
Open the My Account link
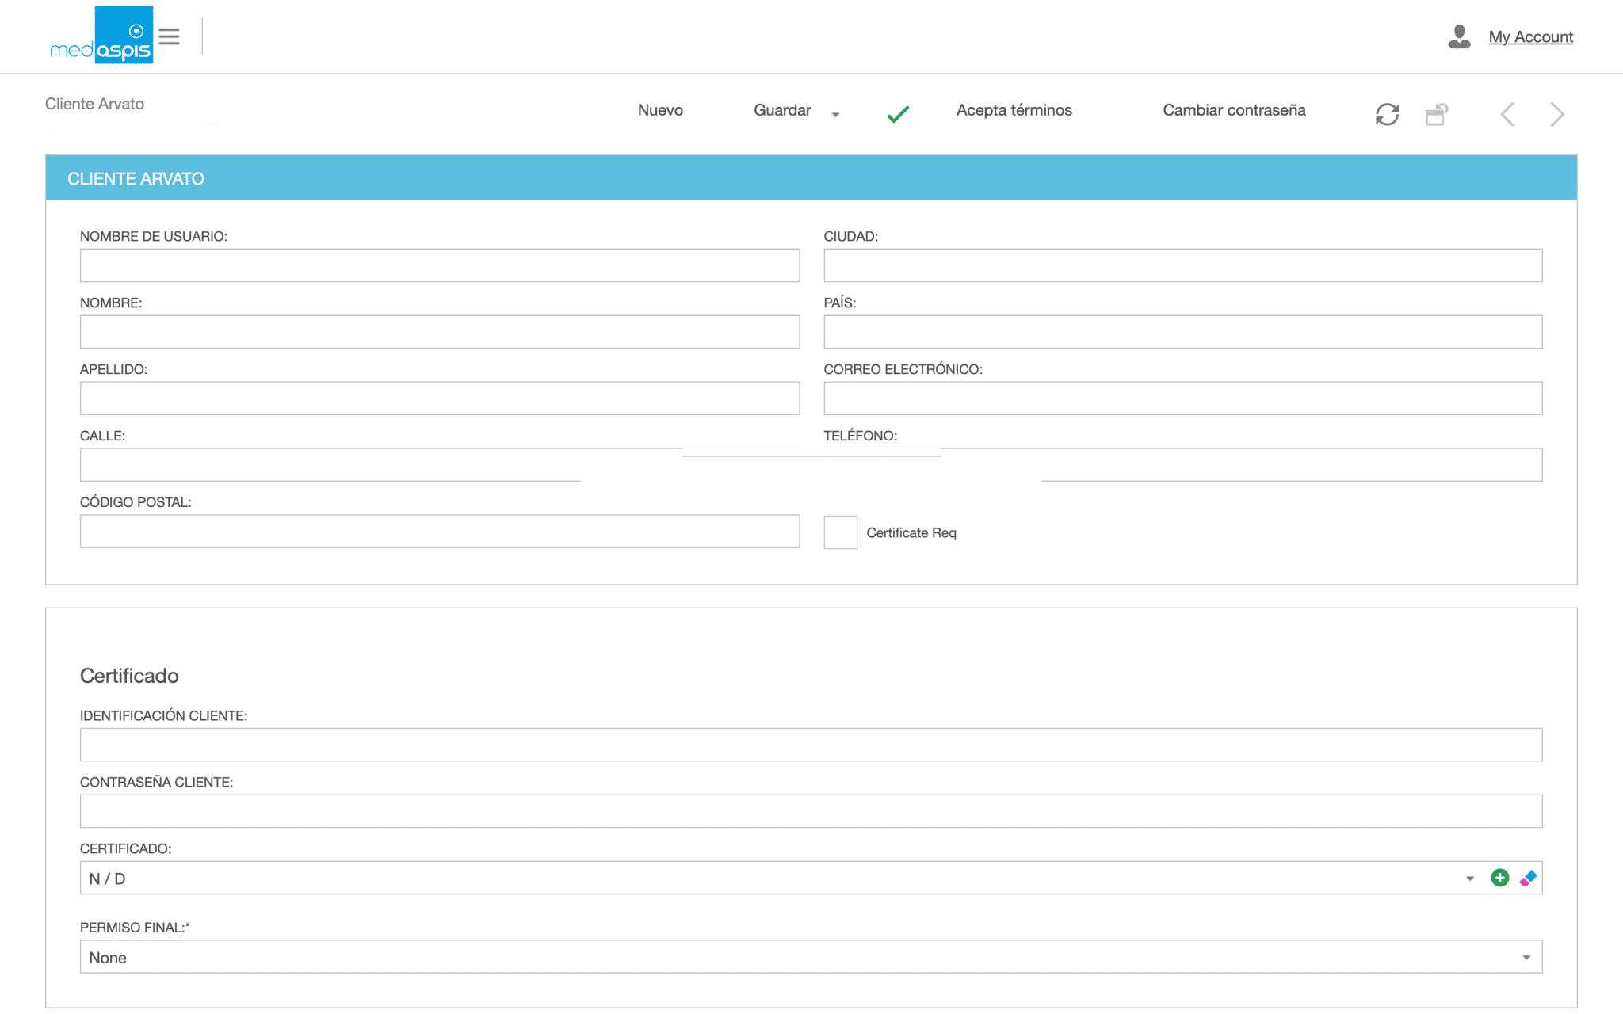point(1530,36)
